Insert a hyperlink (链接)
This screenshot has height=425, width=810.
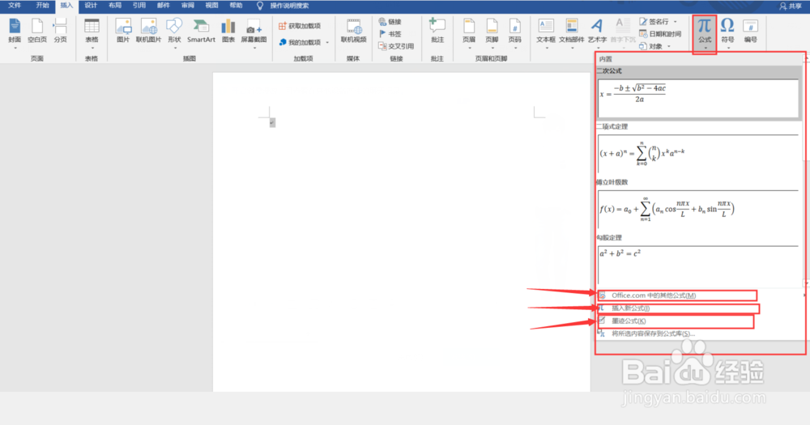click(x=390, y=22)
